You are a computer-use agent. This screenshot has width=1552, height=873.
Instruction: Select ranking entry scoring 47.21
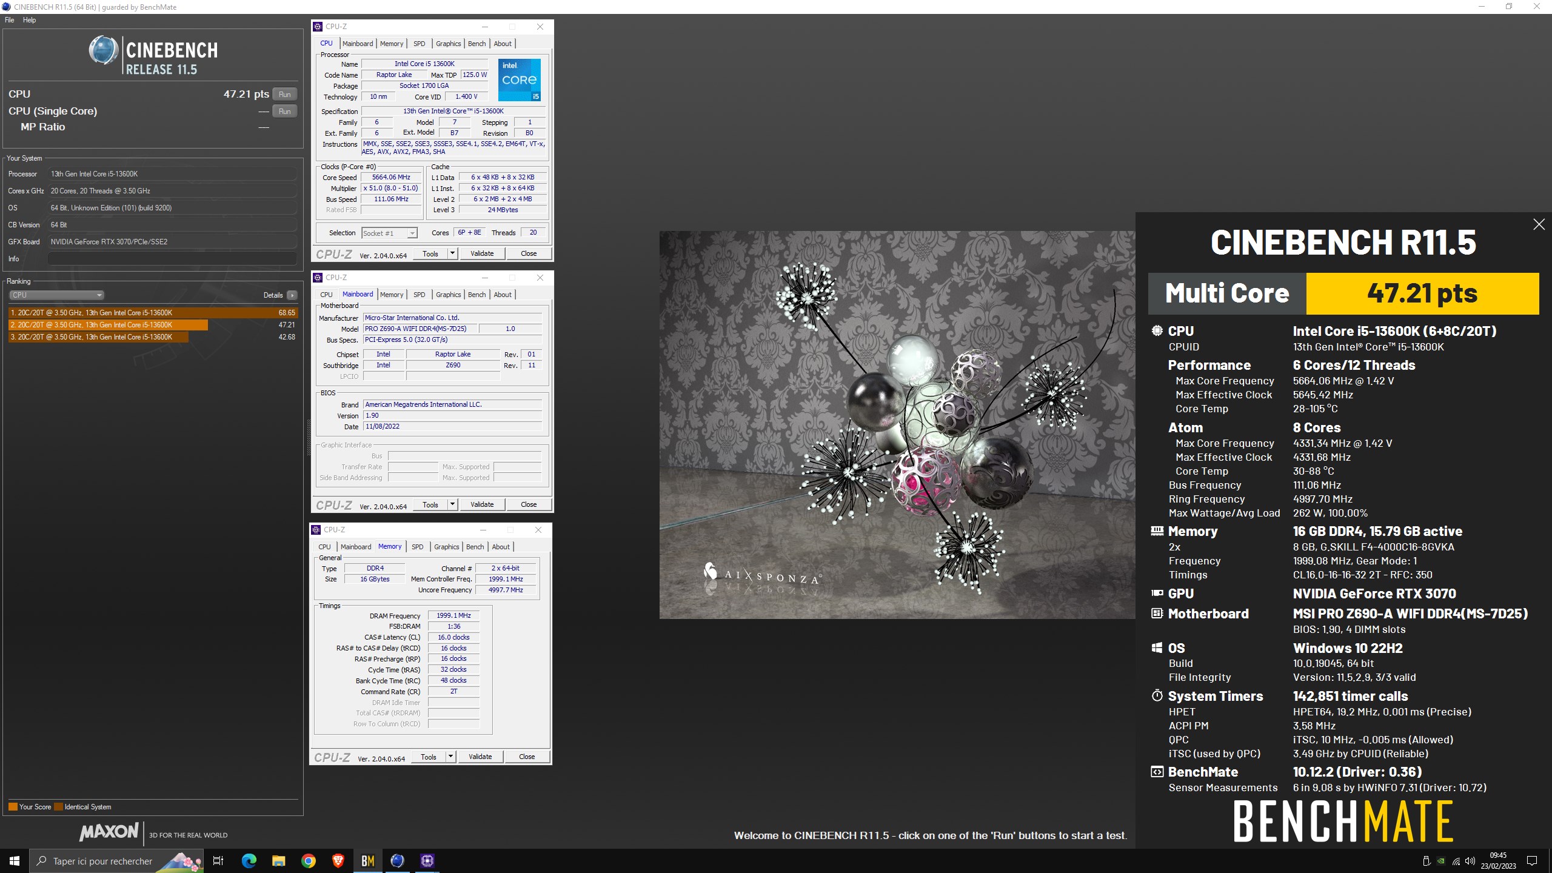point(153,325)
